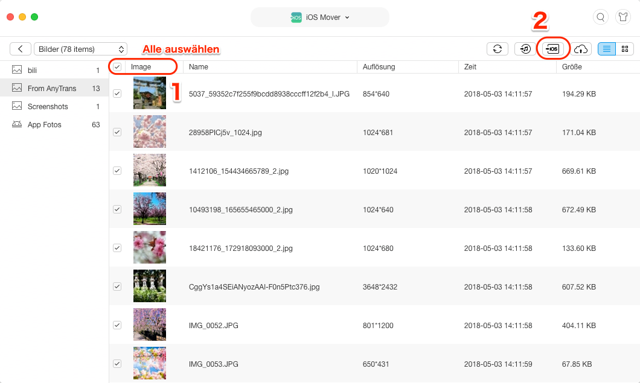Uncheck the 18421176_172918093000_2.jpg checkbox
Screen dimensions: 640x383
click(x=117, y=248)
